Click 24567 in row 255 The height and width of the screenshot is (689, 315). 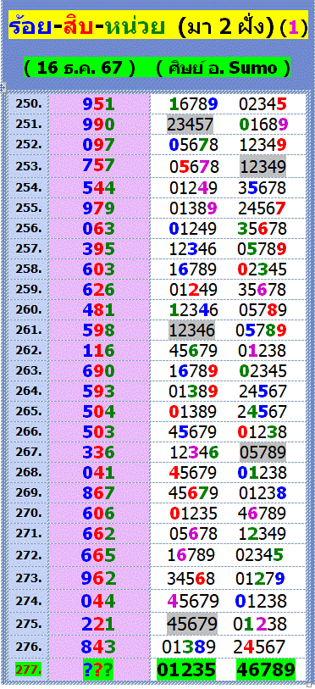(262, 208)
